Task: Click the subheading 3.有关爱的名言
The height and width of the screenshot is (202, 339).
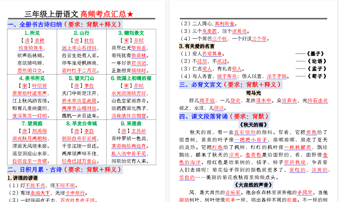Action: (197, 46)
